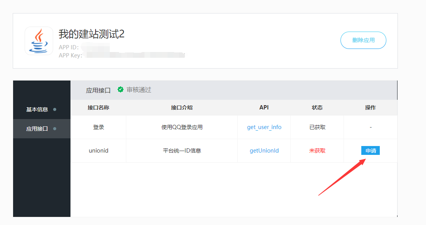Click the Java coffee cup app icon
426x225 pixels.
pyautogui.click(x=39, y=41)
